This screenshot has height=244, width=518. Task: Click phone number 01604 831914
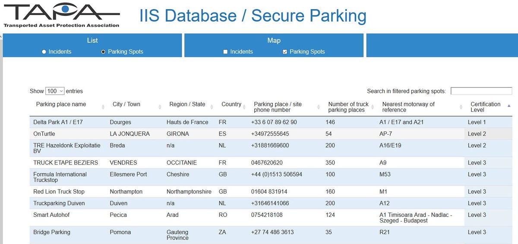269,192
